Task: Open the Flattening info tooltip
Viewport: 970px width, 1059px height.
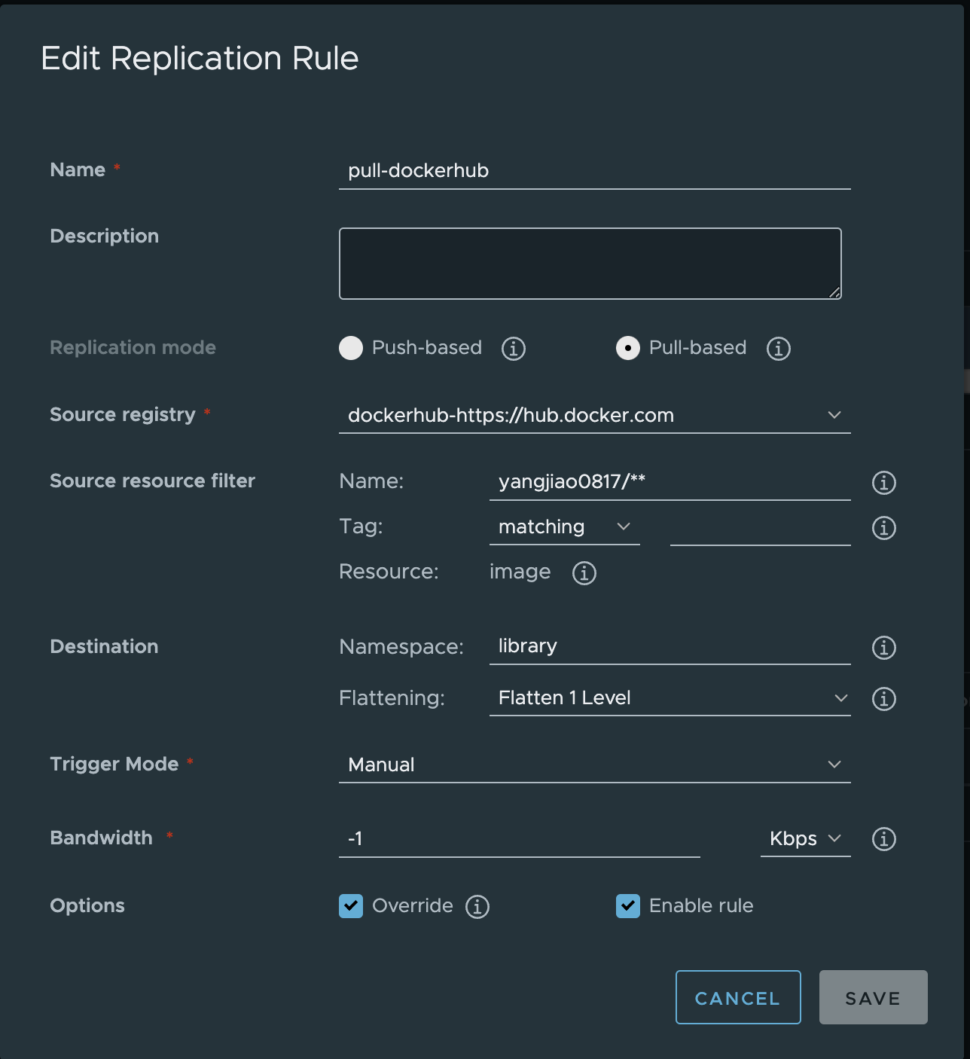Action: tap(883, 699)
